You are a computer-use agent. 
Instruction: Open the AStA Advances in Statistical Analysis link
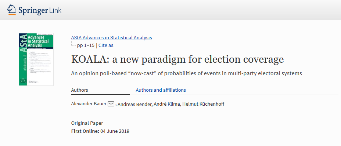[112, 37]
